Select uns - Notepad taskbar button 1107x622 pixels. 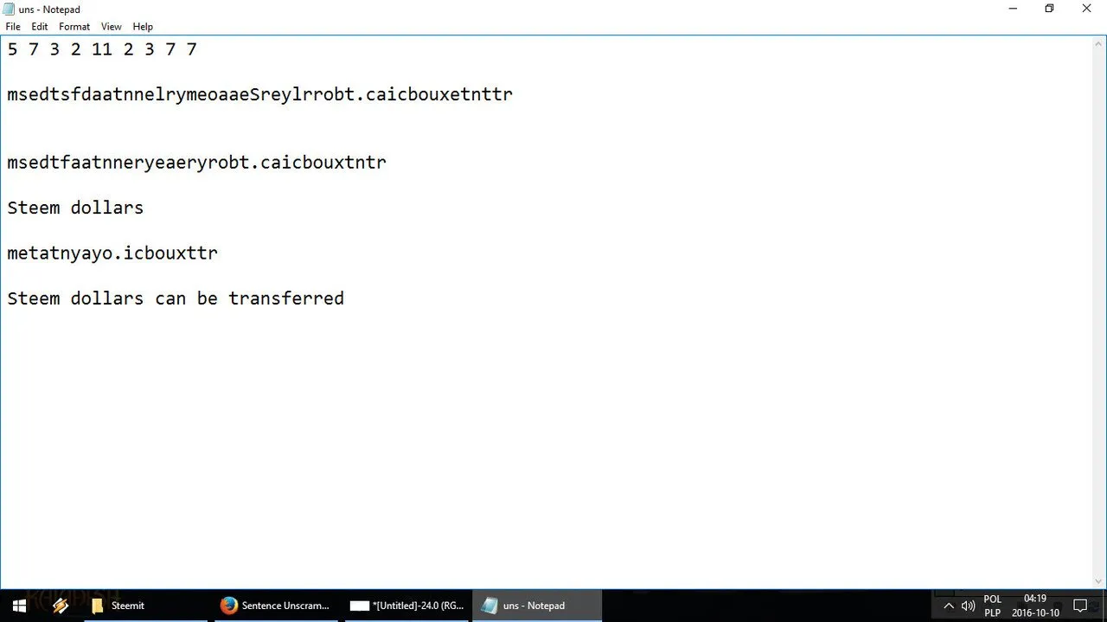tap(536, 606)
